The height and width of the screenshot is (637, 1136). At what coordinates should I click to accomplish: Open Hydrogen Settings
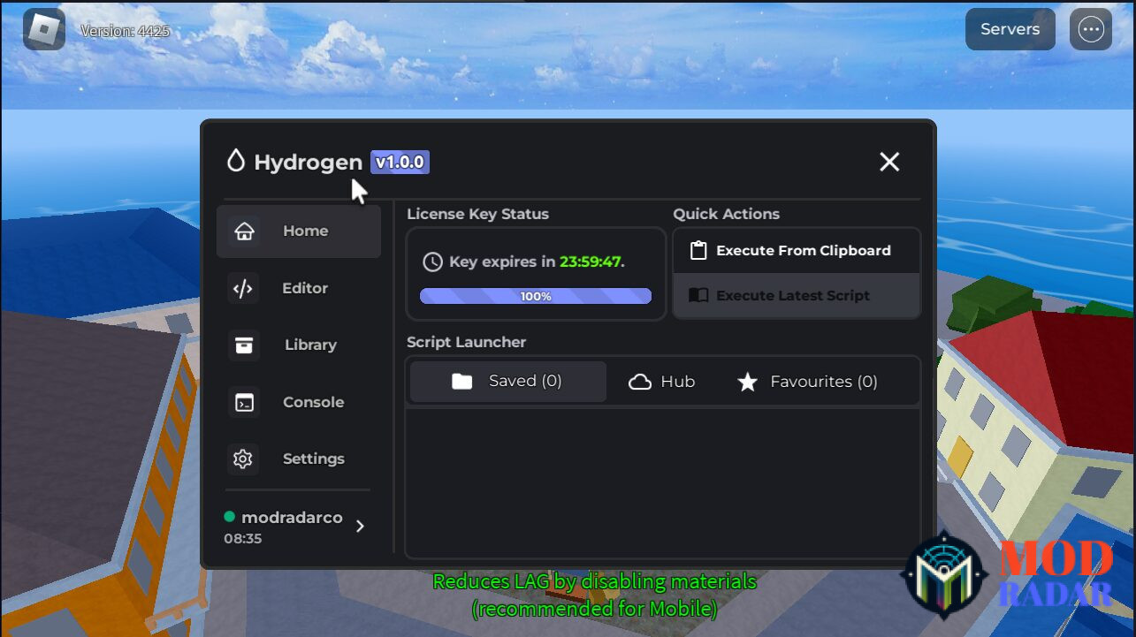(x=299, y=459)
